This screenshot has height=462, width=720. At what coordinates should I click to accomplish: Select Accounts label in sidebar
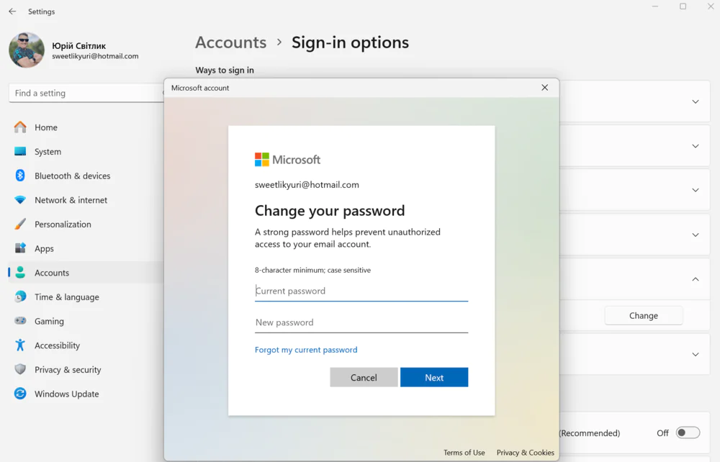point(52,273)
